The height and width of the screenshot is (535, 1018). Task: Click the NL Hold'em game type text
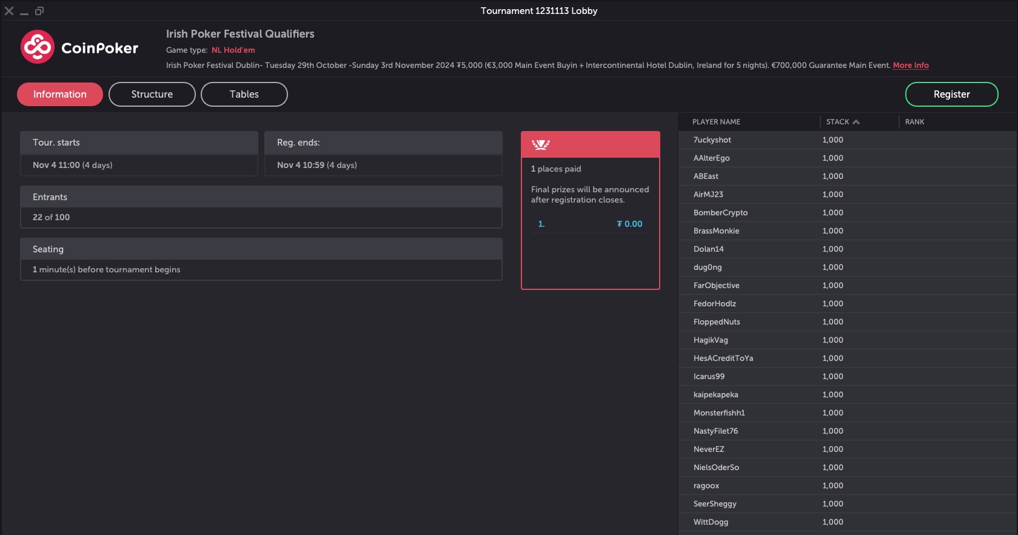point(233,50)
